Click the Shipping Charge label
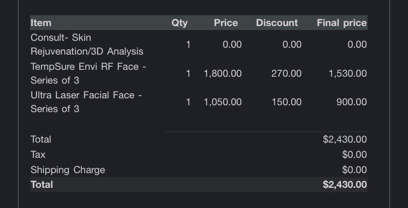The image size is (408, 208). 68,170
